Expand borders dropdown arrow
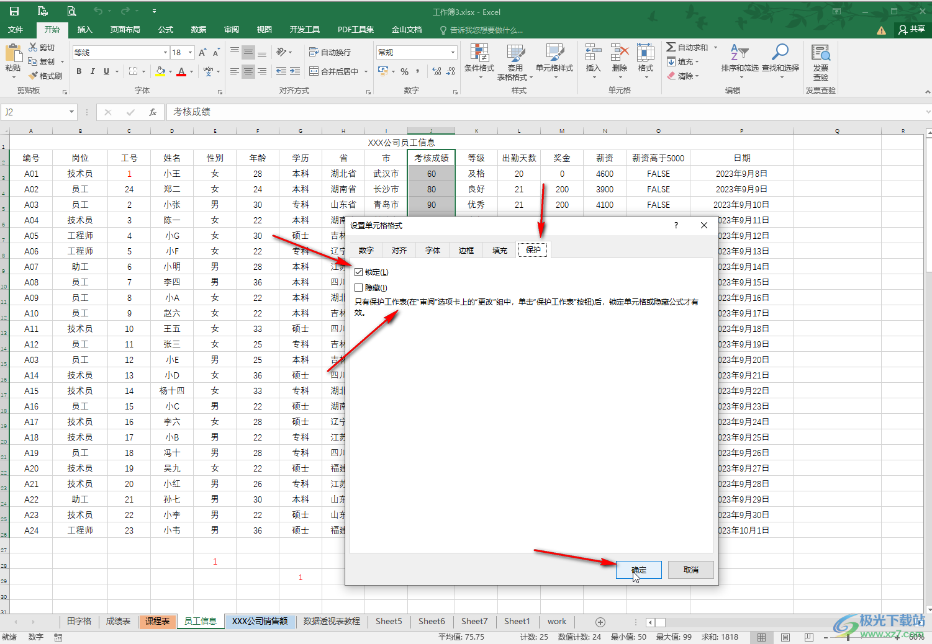The image size is (932, 644). [143, 72]
